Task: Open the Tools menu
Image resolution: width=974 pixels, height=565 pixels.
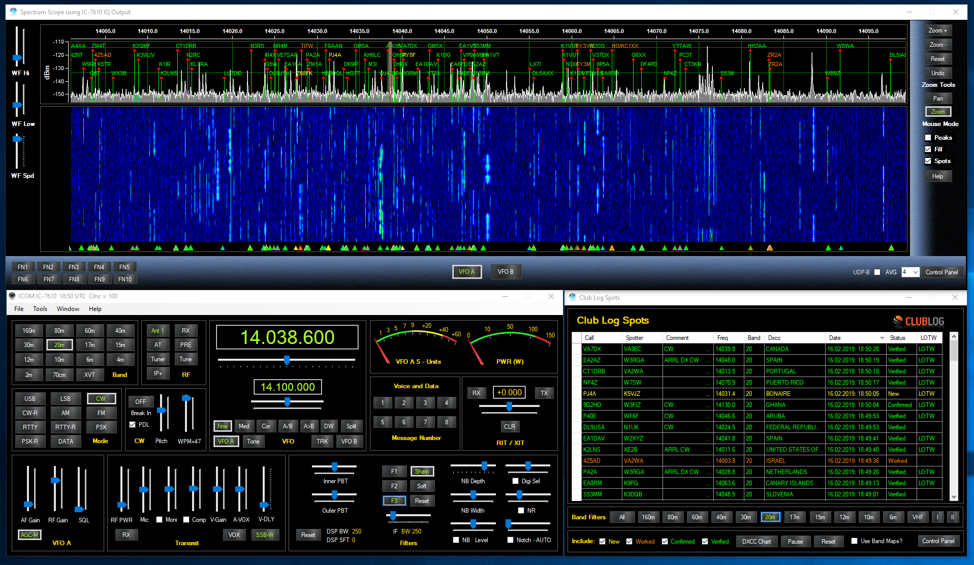Action: [40, 309]
